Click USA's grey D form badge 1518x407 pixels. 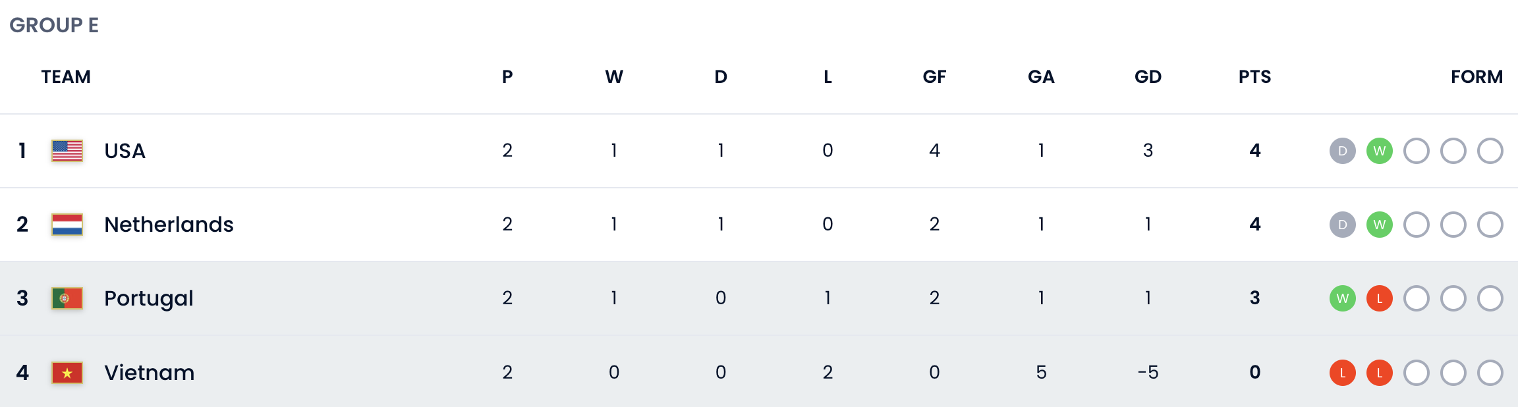(1342, 151)
